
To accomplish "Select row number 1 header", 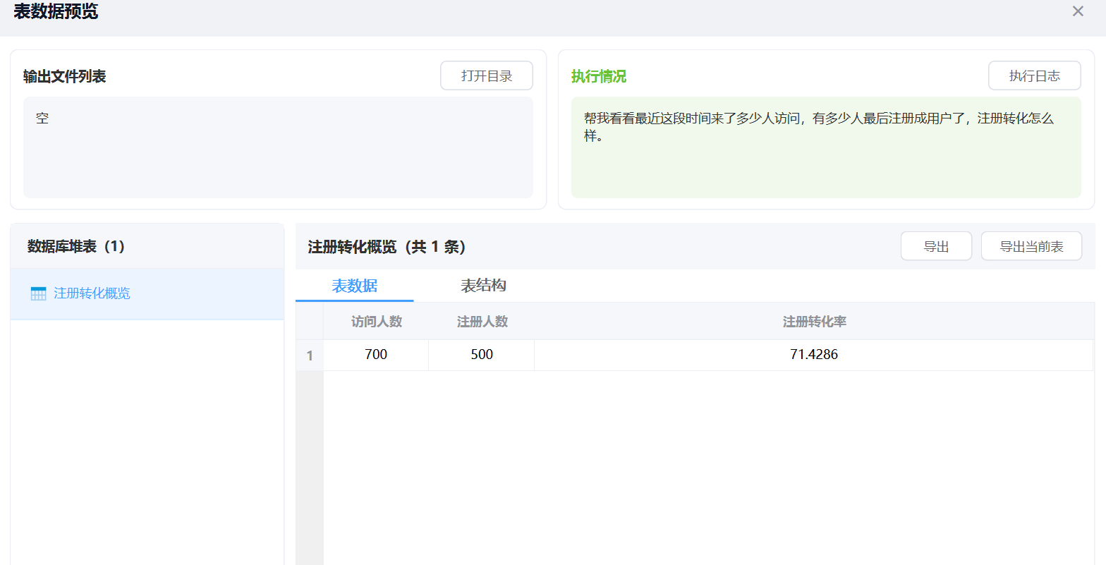I will (310, 356).
